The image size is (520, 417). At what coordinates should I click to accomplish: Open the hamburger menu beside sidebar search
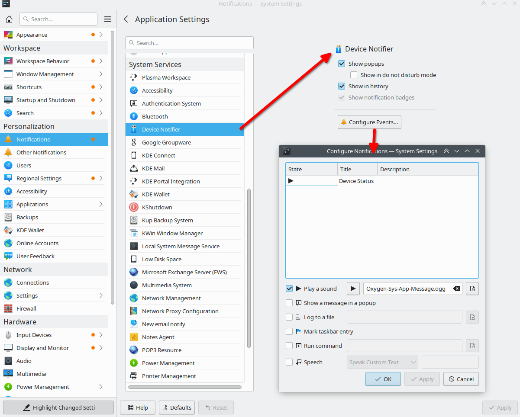pyautogui.click(x=108, y=19)
